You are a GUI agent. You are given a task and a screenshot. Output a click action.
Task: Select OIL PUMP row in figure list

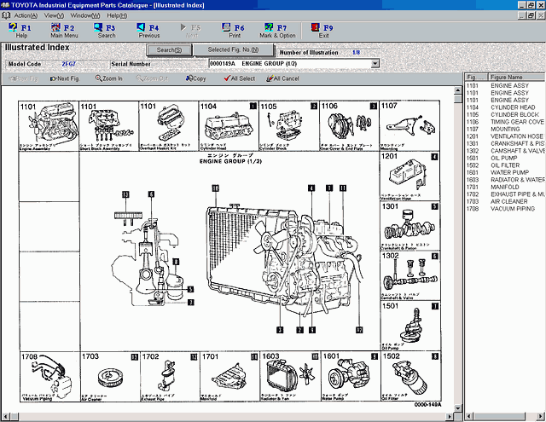(505, 158)
